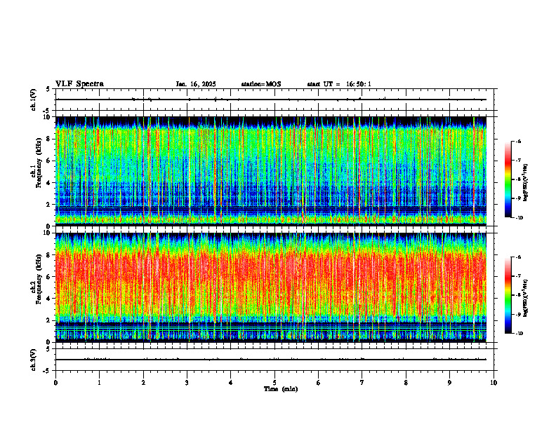
Task: Click the "ch.3(V)" waveform axis label
Action: [33, 360]
